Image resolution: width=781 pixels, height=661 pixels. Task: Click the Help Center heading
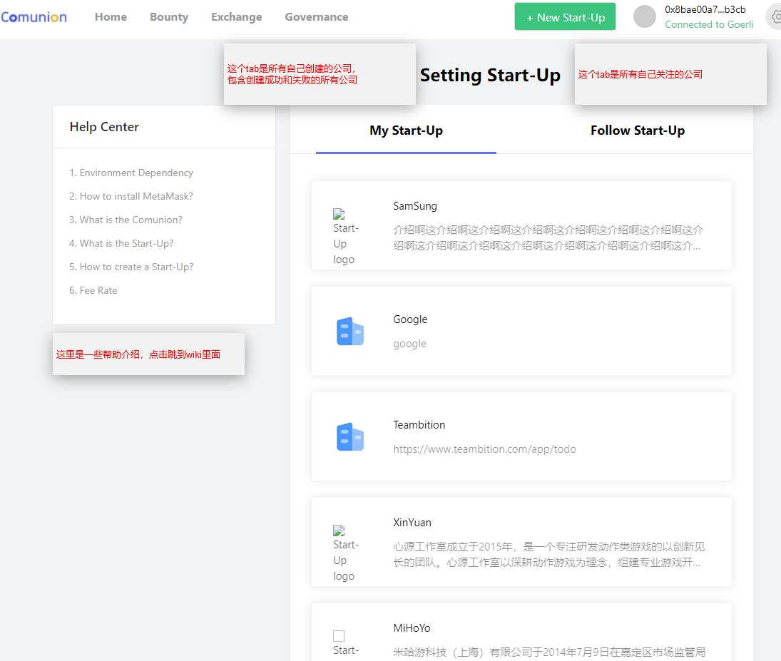(104, 127)
